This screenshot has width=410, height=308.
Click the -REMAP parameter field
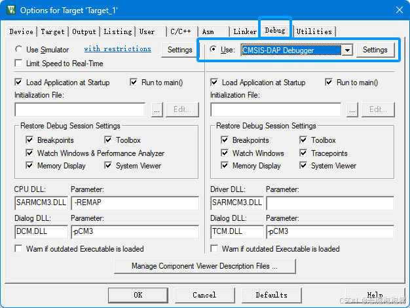135,203
